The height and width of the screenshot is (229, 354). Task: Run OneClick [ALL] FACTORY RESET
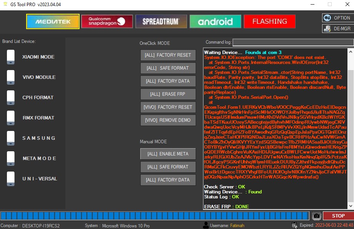pos(168,55)
